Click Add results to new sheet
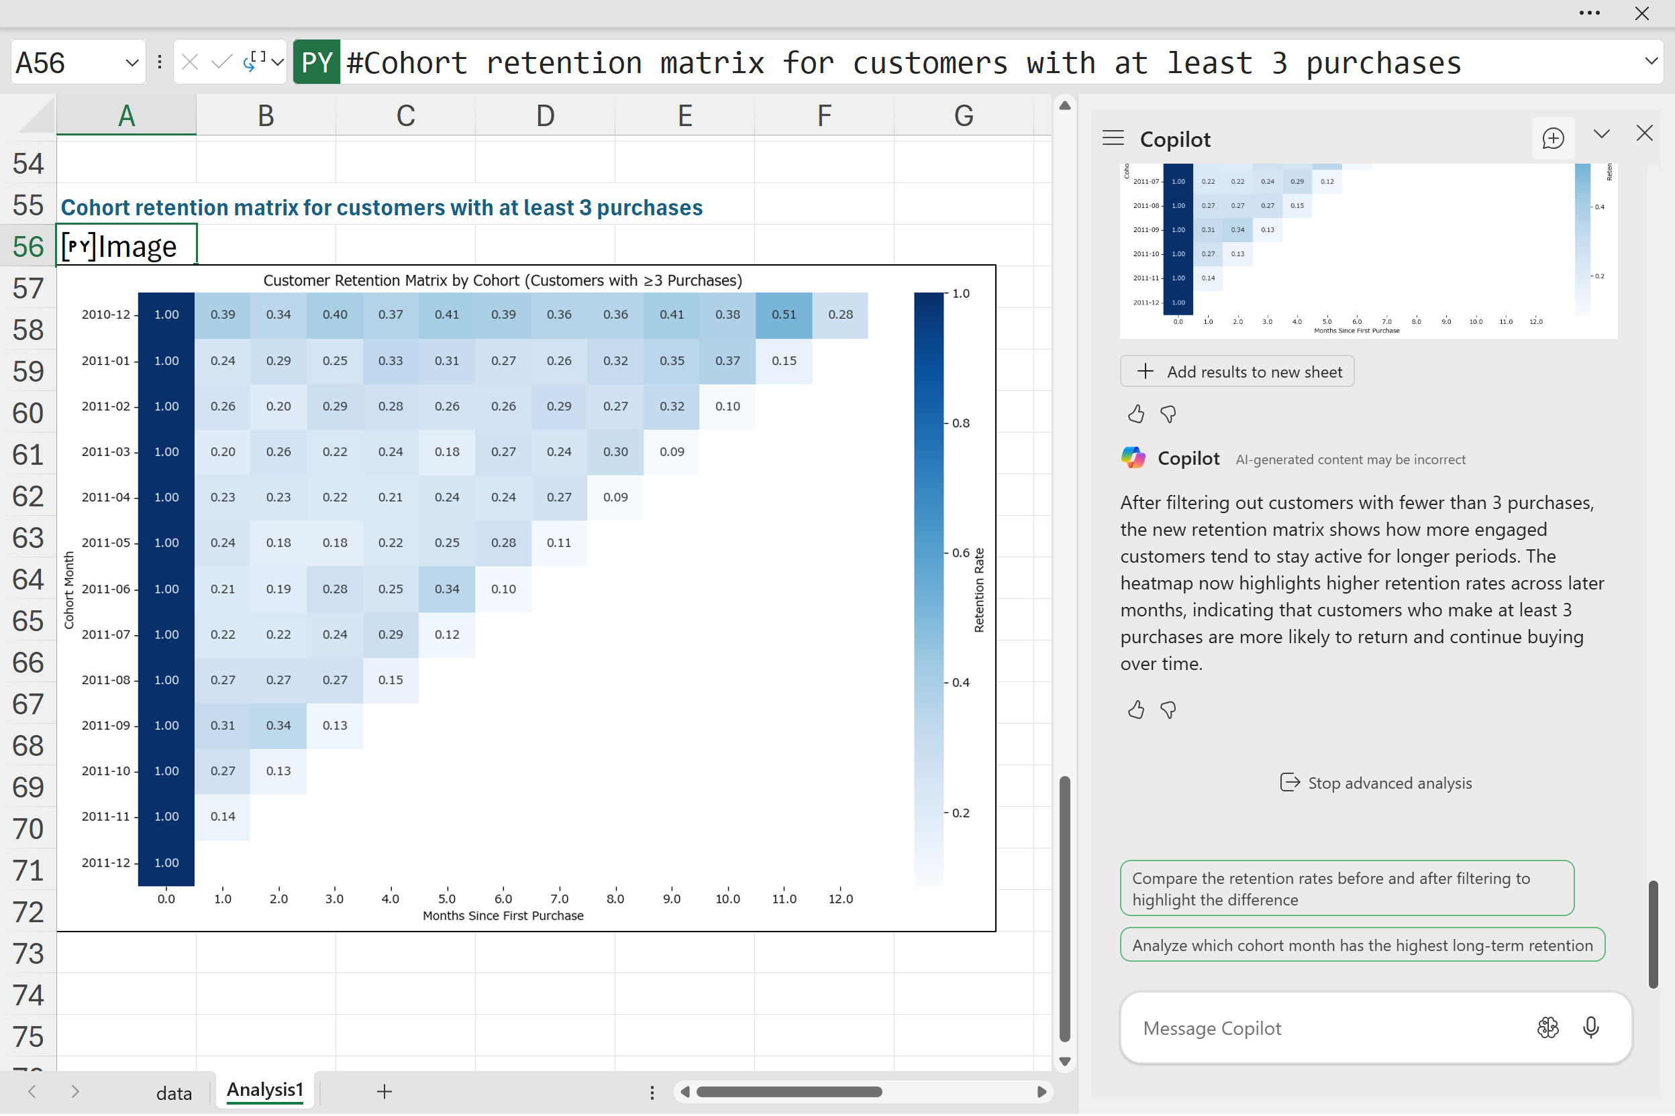This screenshot has width=1675, height=1116. (1237, 372)
